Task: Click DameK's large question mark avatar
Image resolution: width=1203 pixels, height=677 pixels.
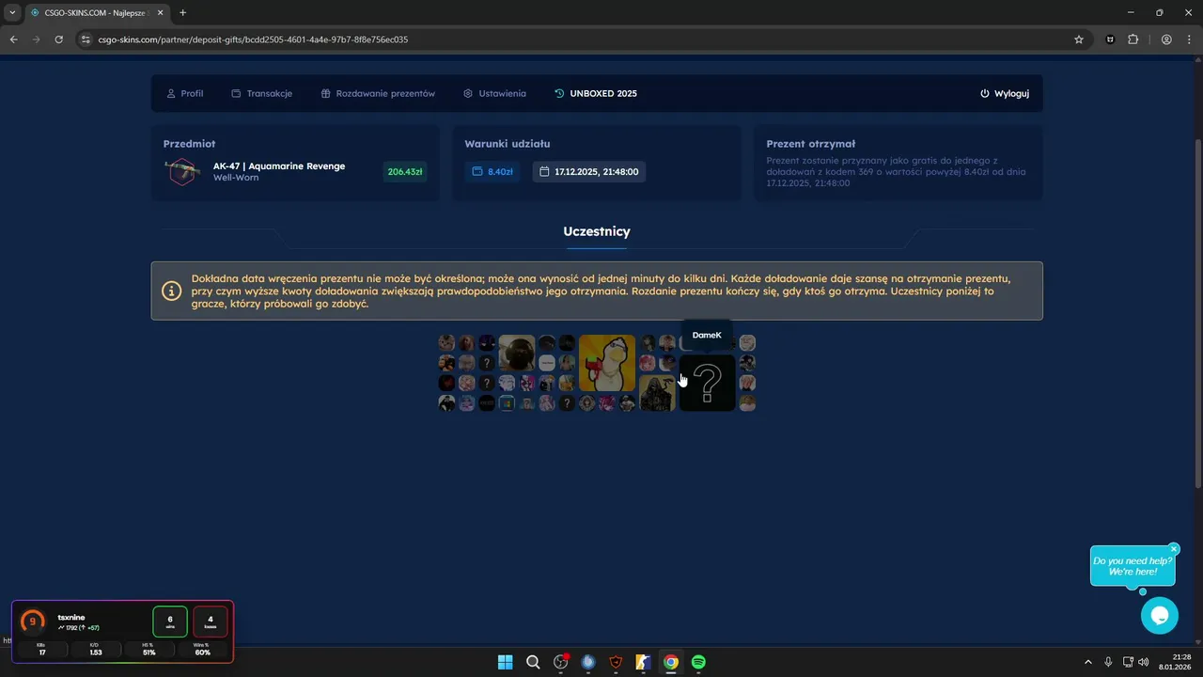Action: coord(708,383)
